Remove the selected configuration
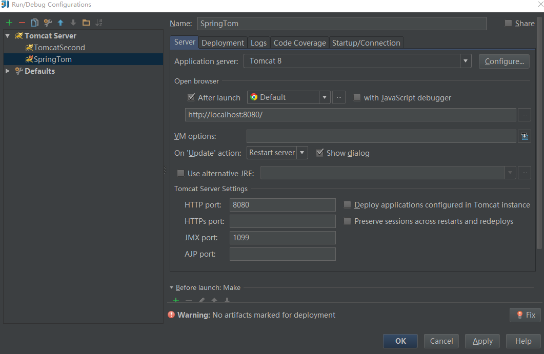This screenshot has height=354, width=544. 22,23
